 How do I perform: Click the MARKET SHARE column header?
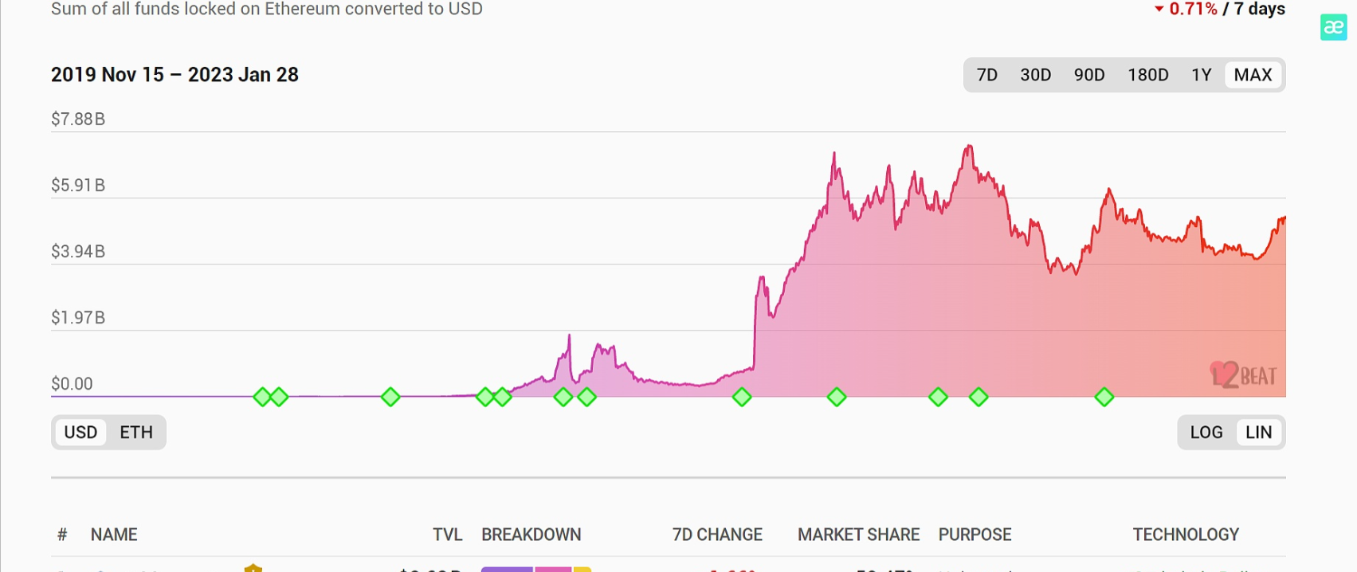pos(858,535)
